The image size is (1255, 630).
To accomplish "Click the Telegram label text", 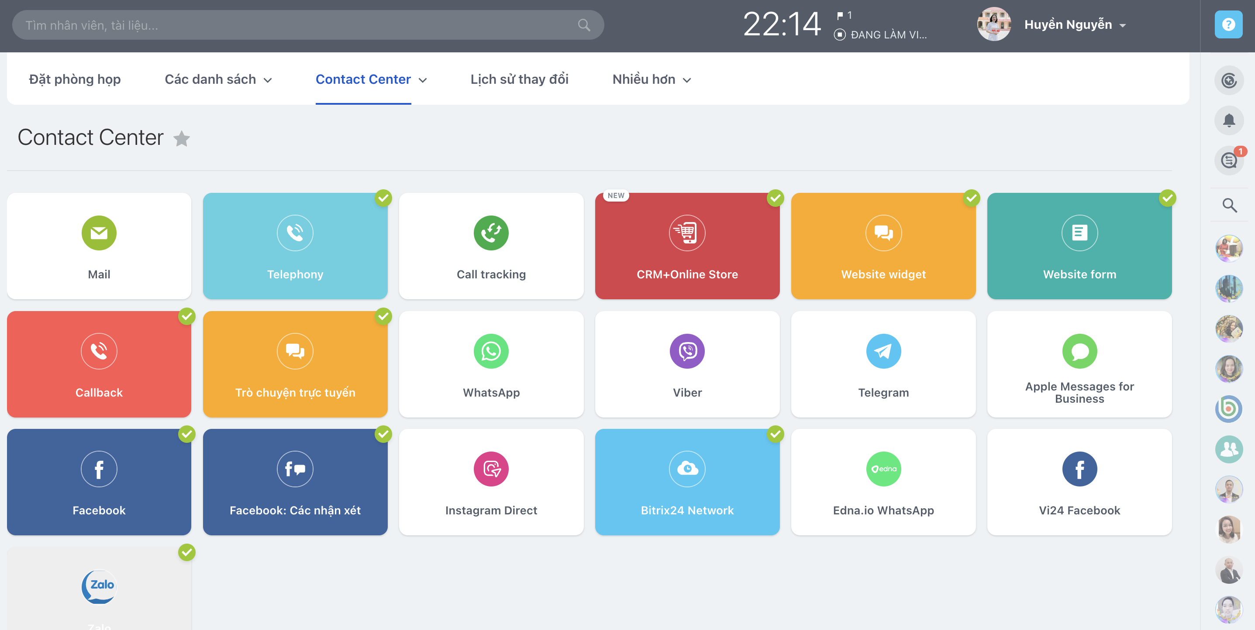I will (x=883, y=393).
